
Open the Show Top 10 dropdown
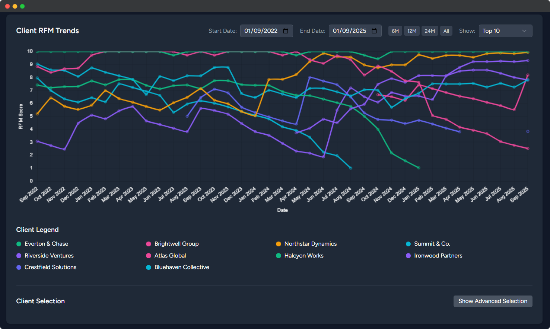(505, 31)
